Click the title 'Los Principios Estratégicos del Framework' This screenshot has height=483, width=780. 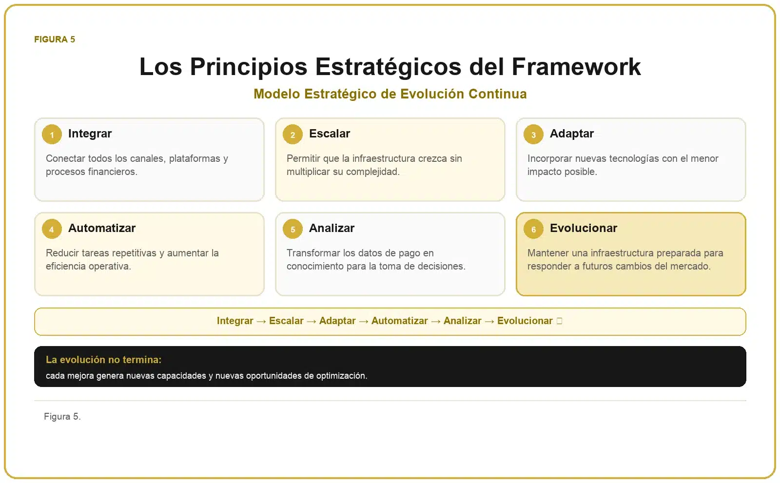point(390,67)
